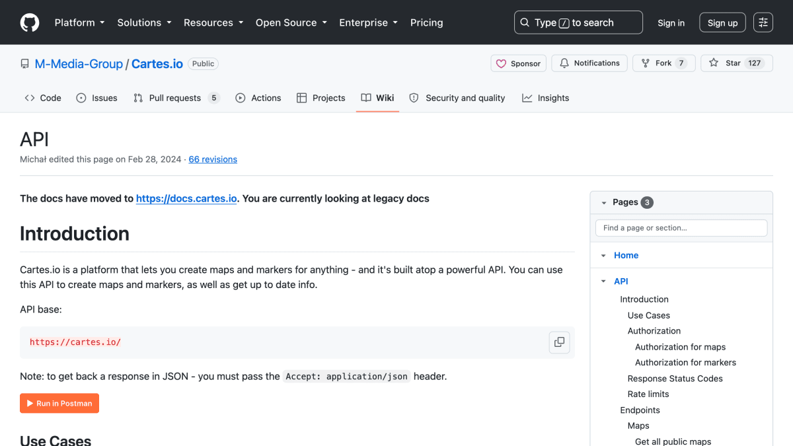The image size is (793, 446).
Task: Jump to Introduction in sidebar
Action: [x=644, y=299]
